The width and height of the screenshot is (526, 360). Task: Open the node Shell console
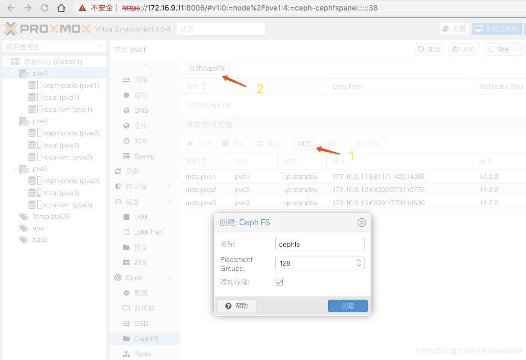point(499,49)
